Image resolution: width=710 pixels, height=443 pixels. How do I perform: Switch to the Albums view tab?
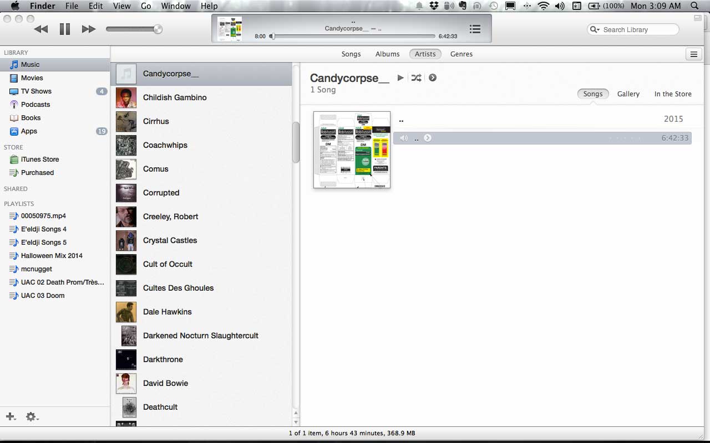point(387,54)
